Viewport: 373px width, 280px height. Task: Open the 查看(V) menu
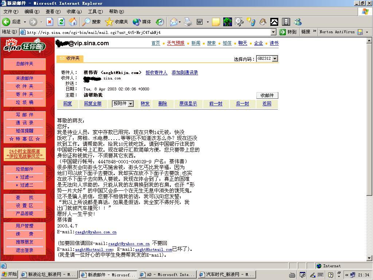(53, 12)
